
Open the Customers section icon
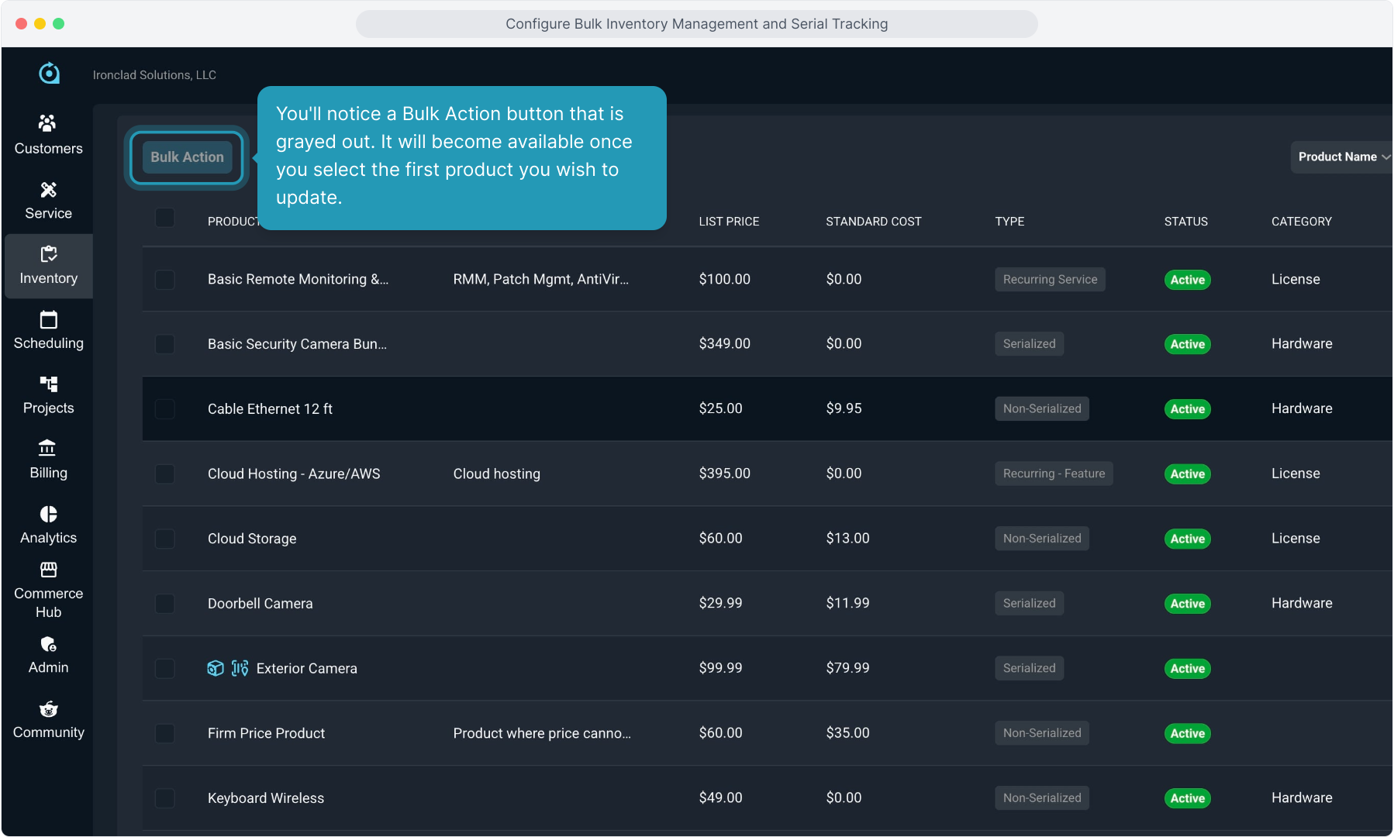coord(48,123)
